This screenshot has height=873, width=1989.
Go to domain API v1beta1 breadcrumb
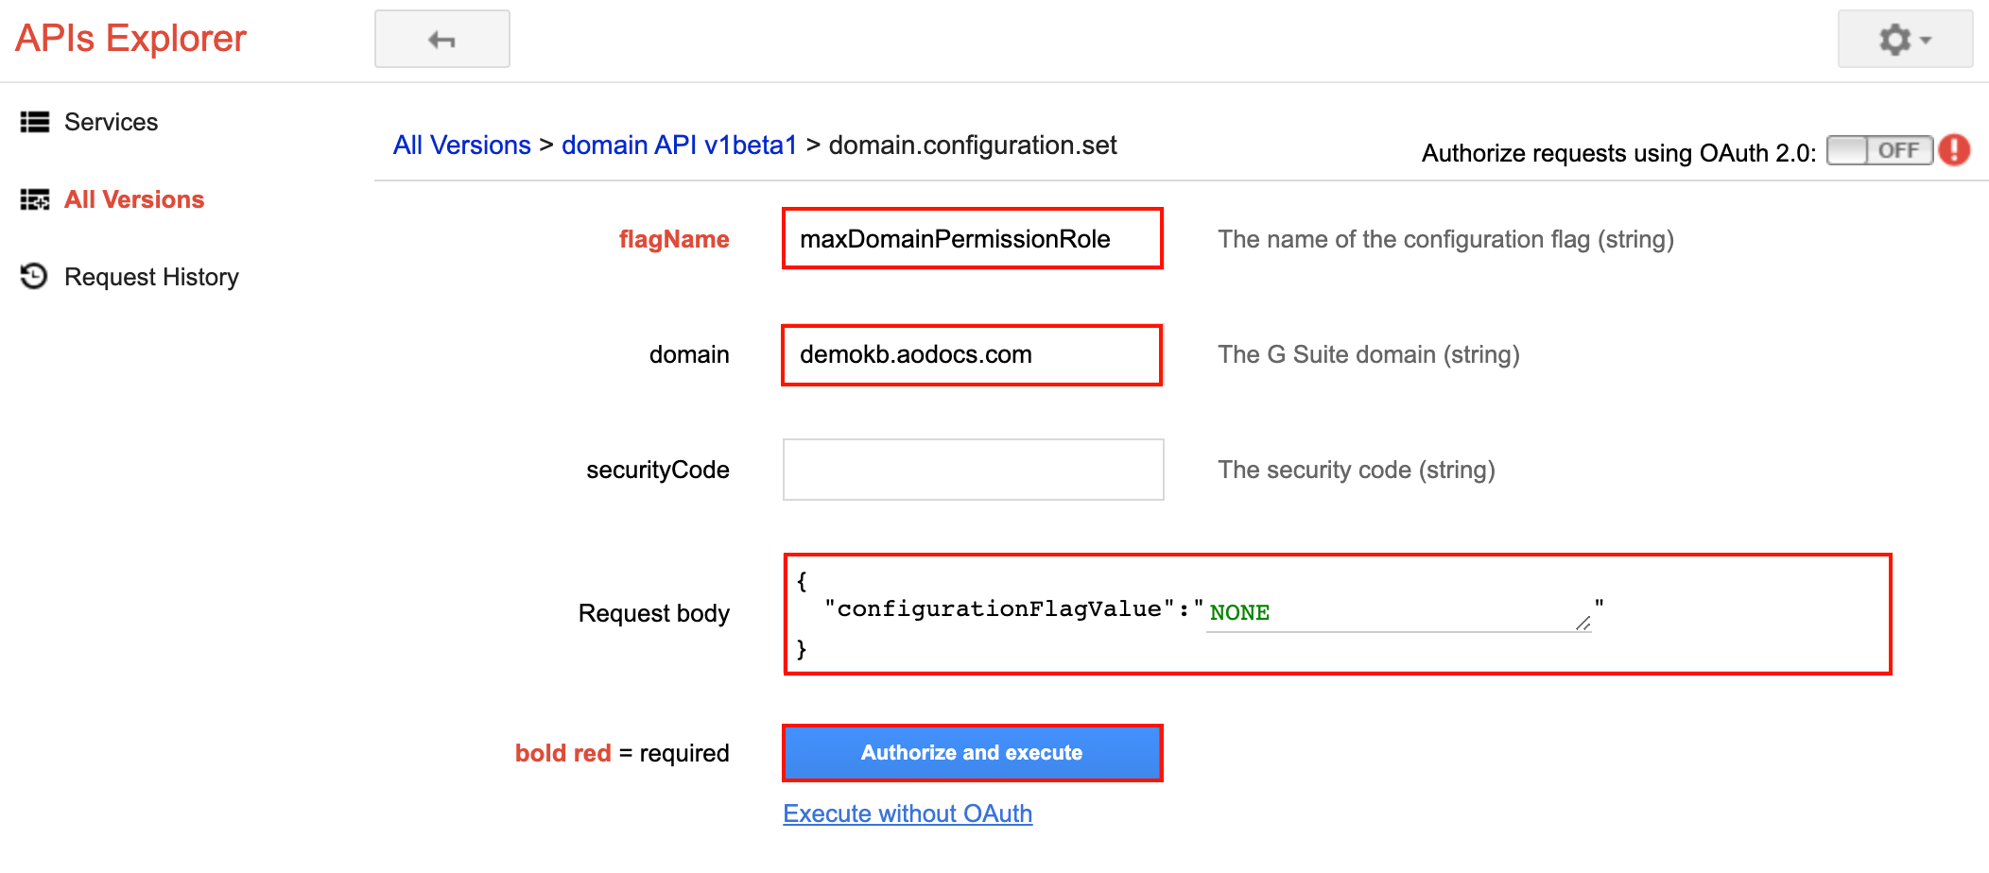pyautogui.click(x=679, y=145)
